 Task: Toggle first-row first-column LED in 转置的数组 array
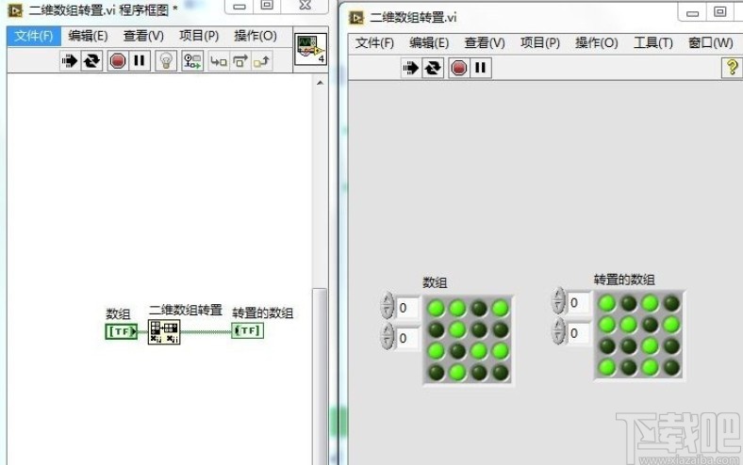[x=607, y=303]
